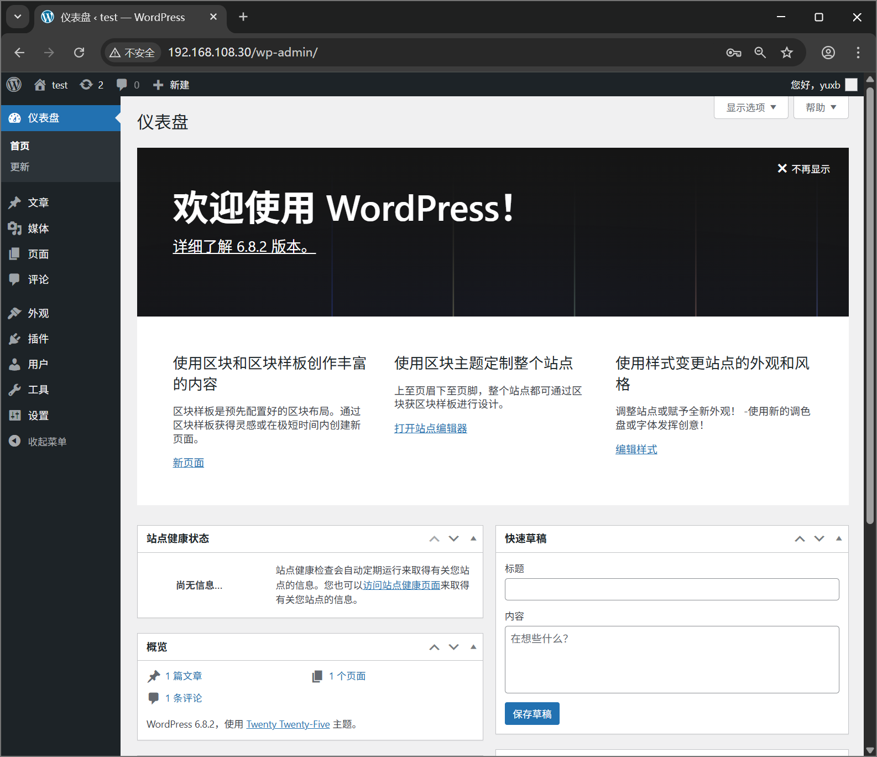
Task: Open the tab search dropdown arrow
Action: (x=18, y=17)
